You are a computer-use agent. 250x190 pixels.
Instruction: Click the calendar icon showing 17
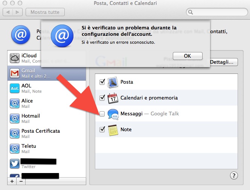(113, 98)
